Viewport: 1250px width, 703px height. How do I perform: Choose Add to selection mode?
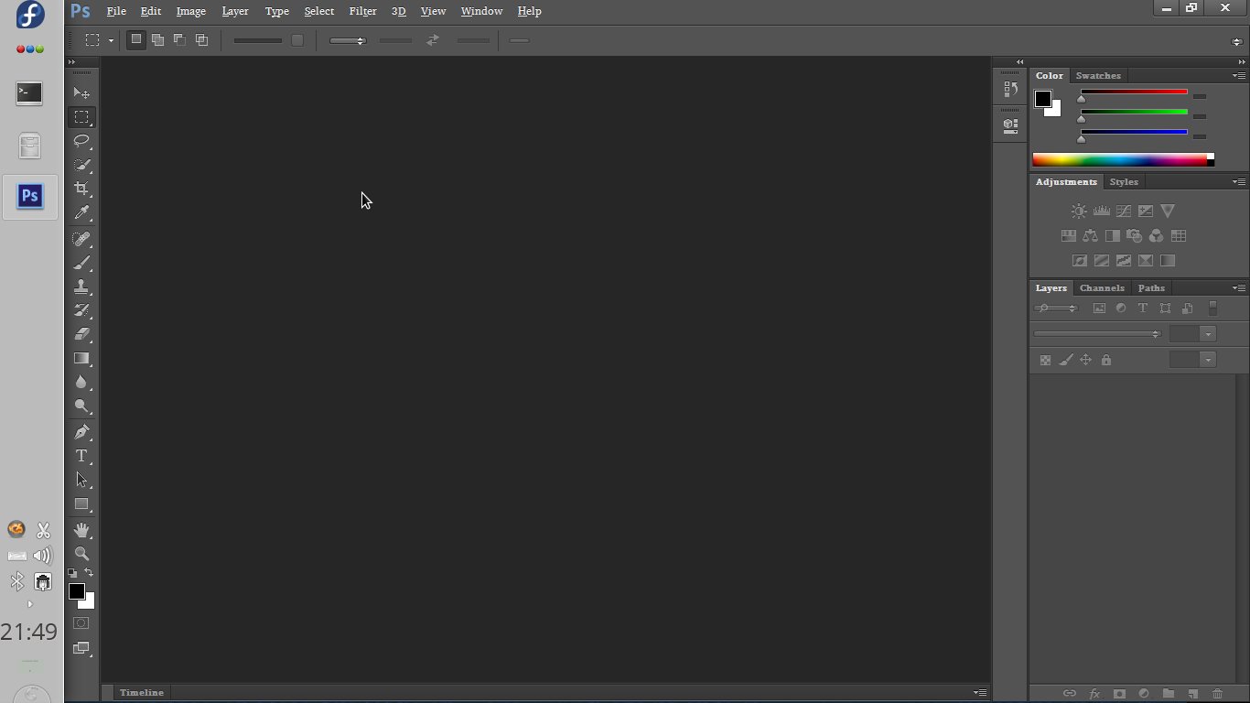pyautogui.click(x=157, y=40)
